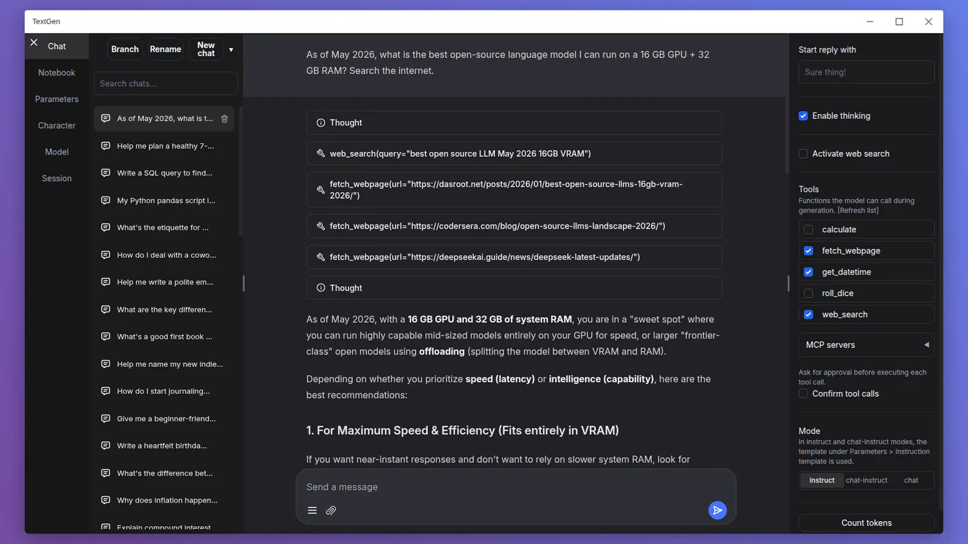968x544 pixels.
Task: Click wrench icon on codersera fetch_webpage call
Action: [x=321, y=226]
